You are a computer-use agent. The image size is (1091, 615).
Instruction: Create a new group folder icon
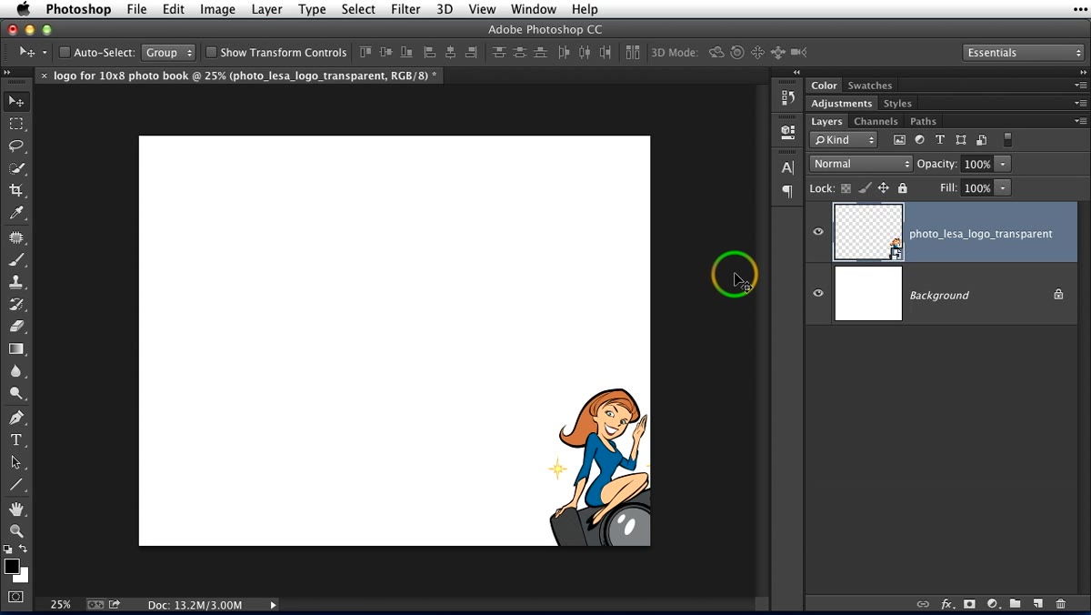pyautogui.click(x=1015, y=604)
